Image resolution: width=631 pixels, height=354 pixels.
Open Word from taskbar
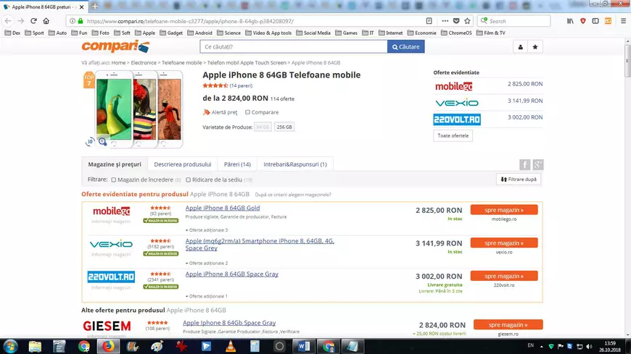point(304,346)
